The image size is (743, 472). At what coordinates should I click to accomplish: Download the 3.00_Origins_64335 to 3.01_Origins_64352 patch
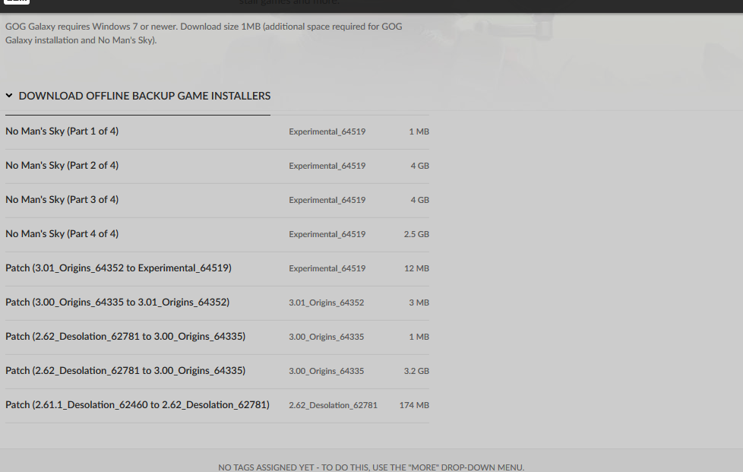tap(118, 302)
